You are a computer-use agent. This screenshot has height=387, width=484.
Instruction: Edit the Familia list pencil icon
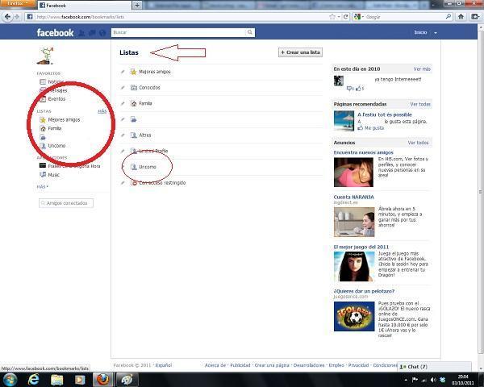[123, 103]
